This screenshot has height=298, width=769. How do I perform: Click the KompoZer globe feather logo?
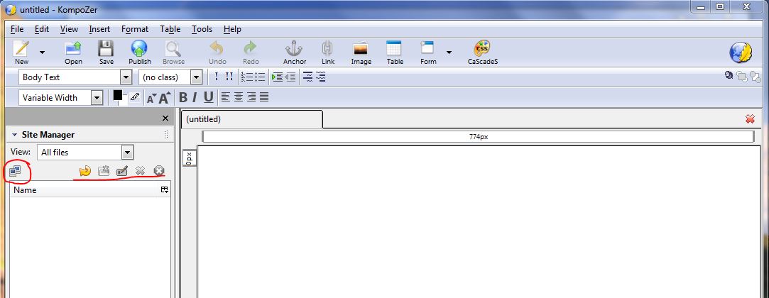click(x=741, y=52)
